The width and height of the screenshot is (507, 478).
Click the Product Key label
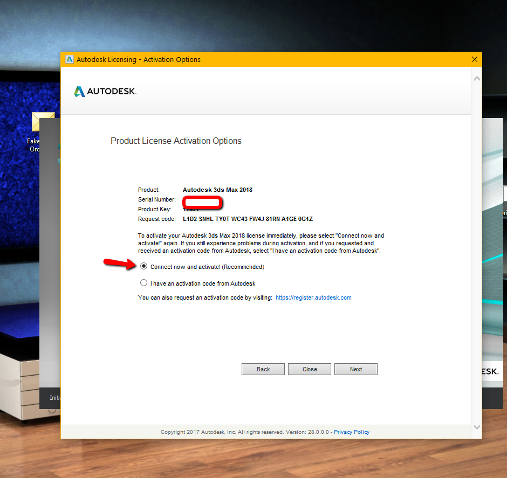pyautogui.click(x=155, y=209)
